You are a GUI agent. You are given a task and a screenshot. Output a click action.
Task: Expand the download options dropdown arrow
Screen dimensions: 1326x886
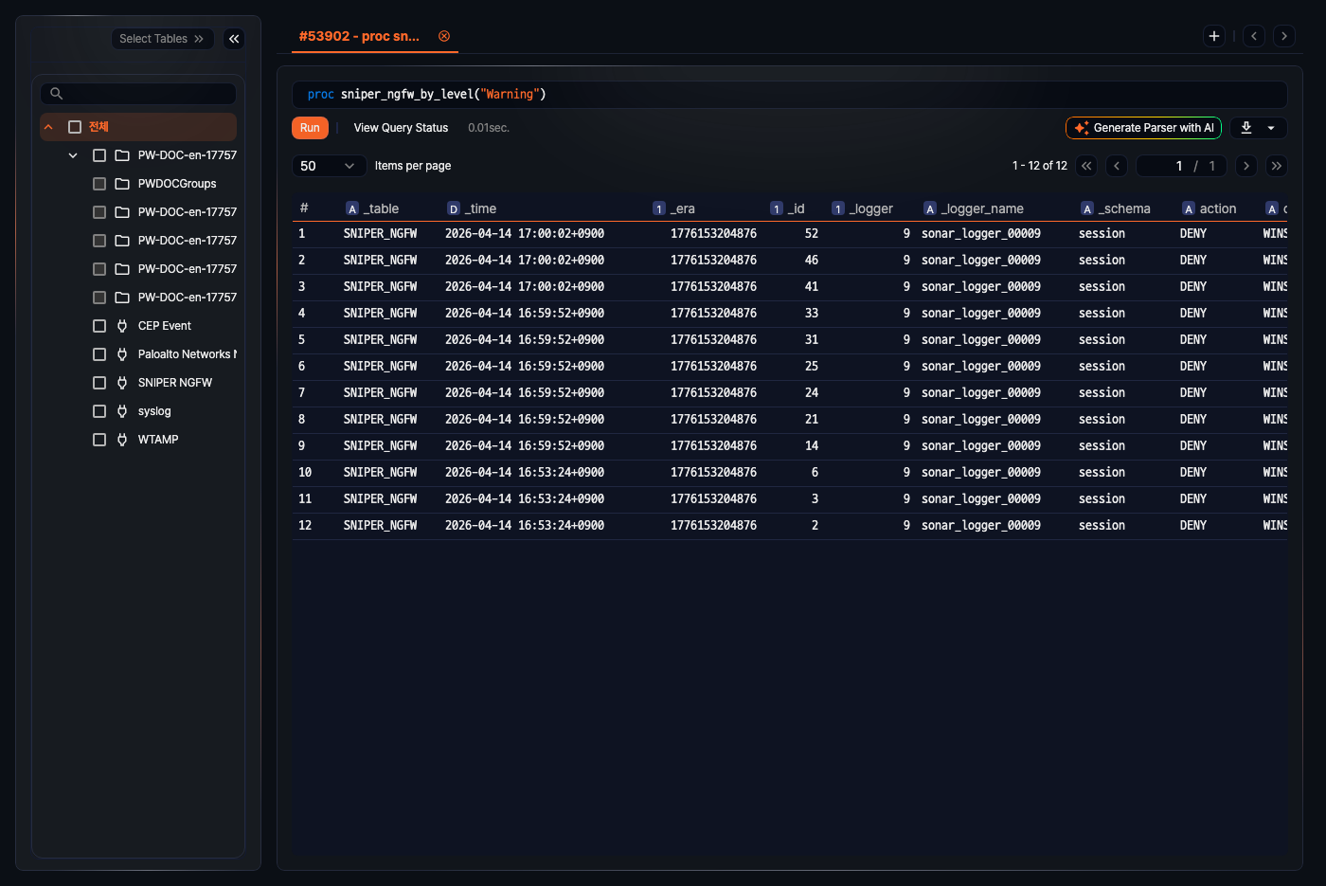click(1271, 128)
